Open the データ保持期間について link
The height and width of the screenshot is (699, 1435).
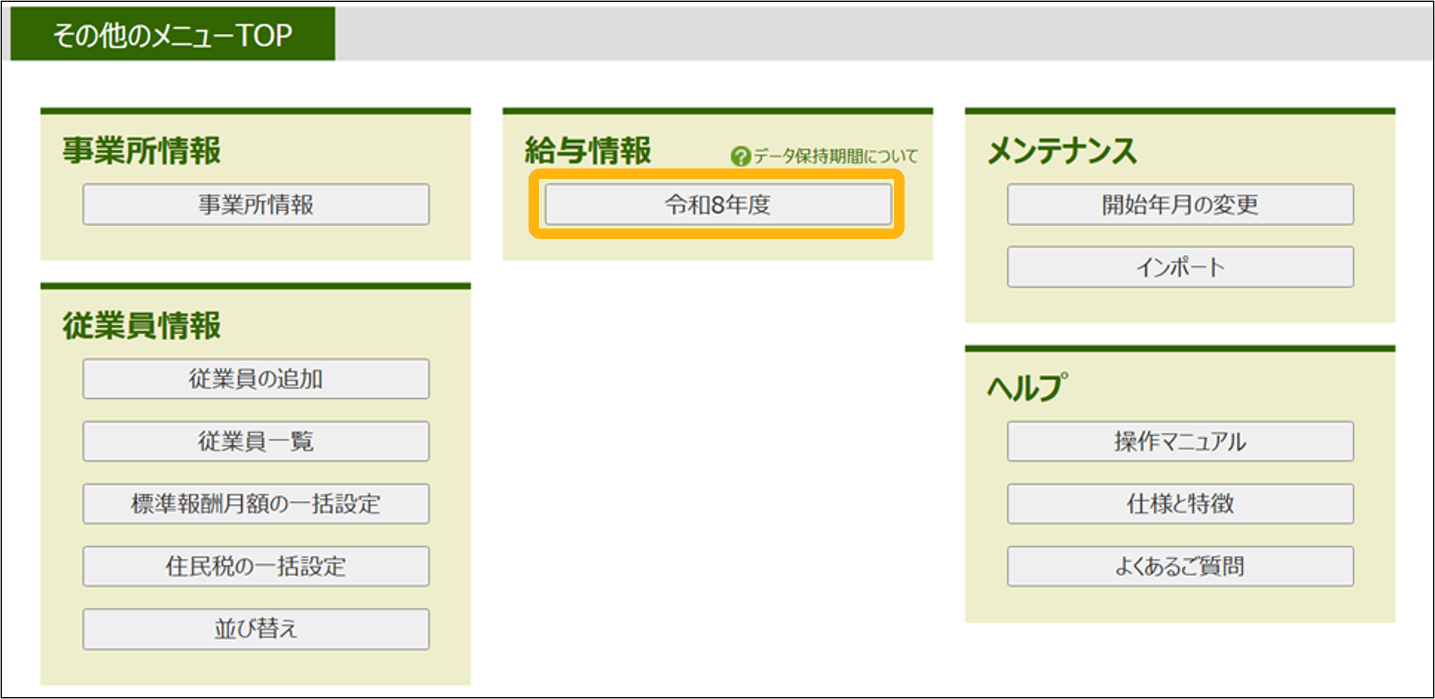[x=835, y=156]
